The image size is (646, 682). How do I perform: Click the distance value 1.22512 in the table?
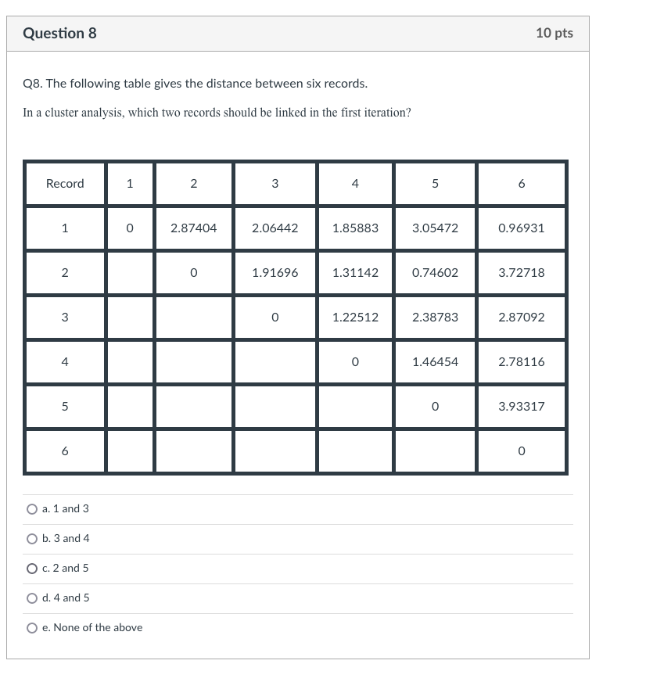tap(354, 317)
